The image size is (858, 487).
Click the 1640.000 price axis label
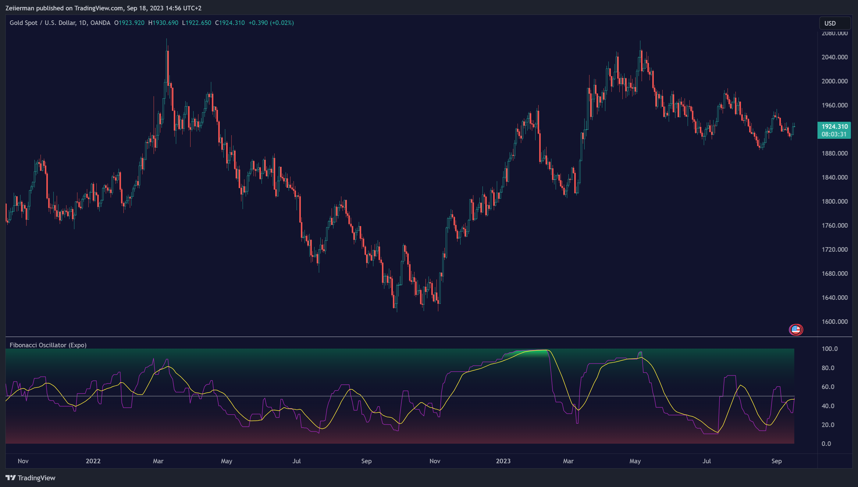pyautogui.click(x=835, y=297)
